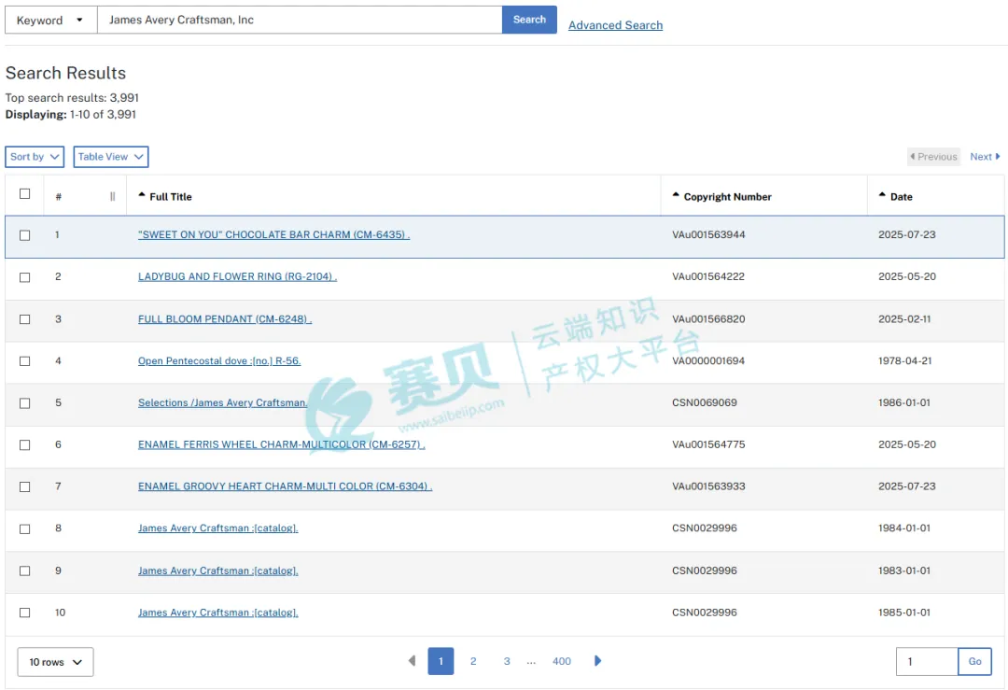Open FULL BLOOM PENDANT (CM-6248) link

point(225,319)
